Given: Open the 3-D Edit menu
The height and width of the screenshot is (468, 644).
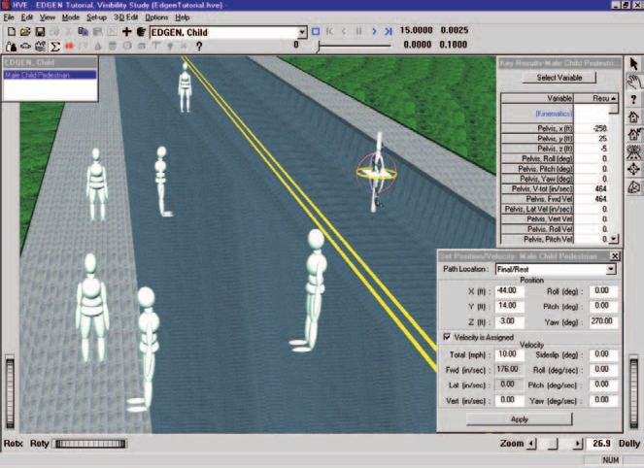Looking at the screenshot, I should 125,17.
